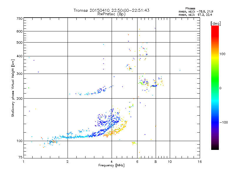Click the y-axis '500' tick label
The image size is (235, 176).
click(19, 43)
